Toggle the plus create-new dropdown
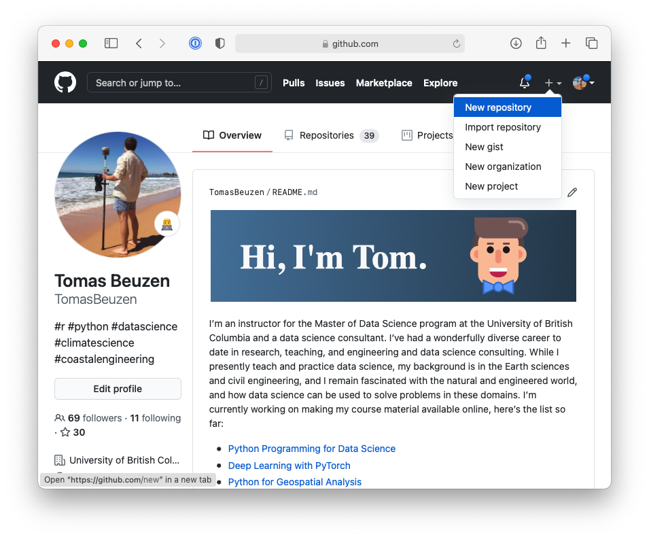This screenshot has height=539, width=649. tap(552, 83)
